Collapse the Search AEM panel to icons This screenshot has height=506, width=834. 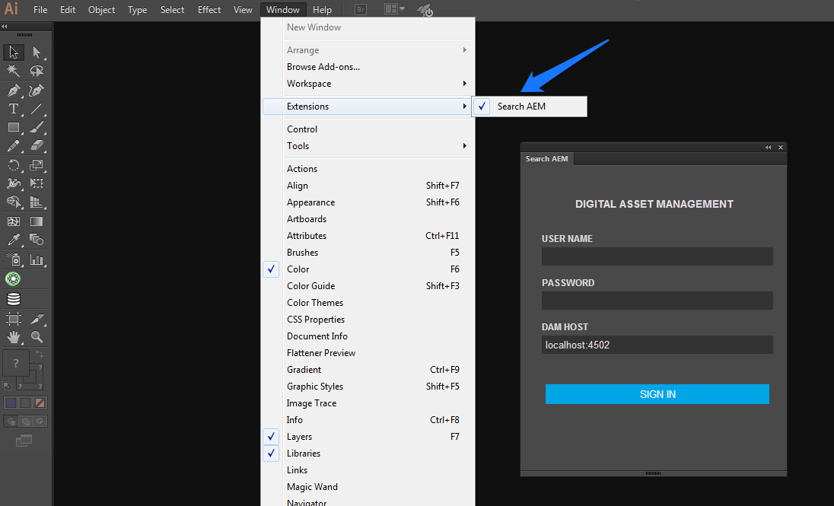768,148
